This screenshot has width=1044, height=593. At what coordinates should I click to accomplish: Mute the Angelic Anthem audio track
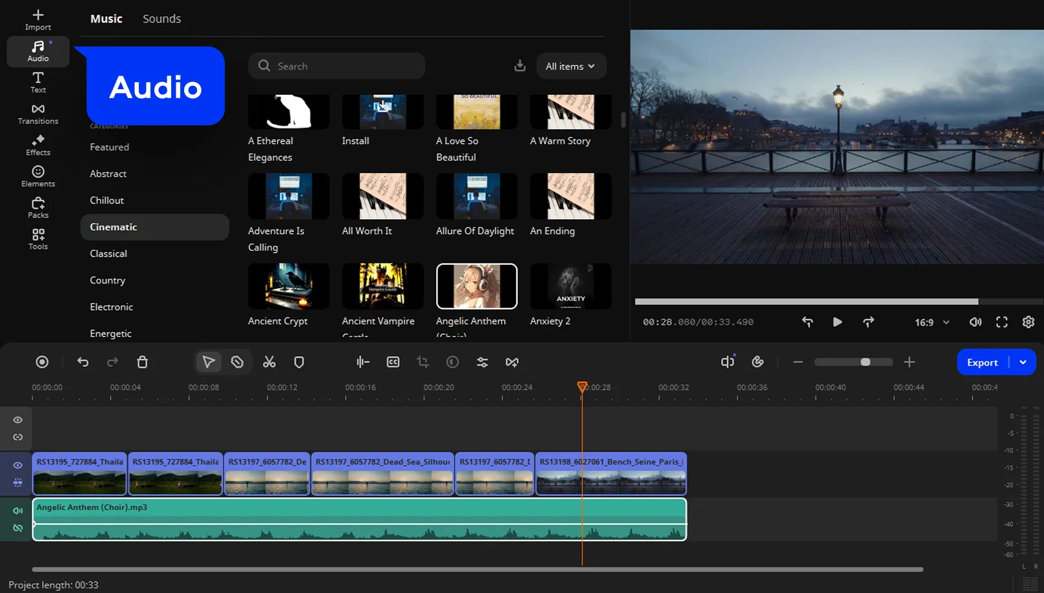[17, 511]
